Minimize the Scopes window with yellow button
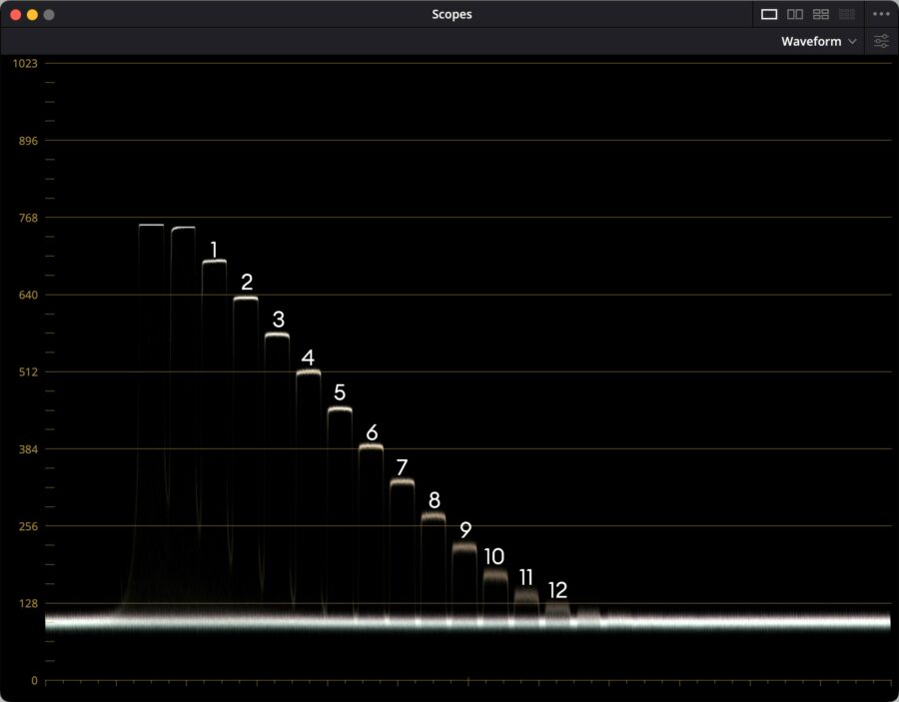 coord(32,15)
